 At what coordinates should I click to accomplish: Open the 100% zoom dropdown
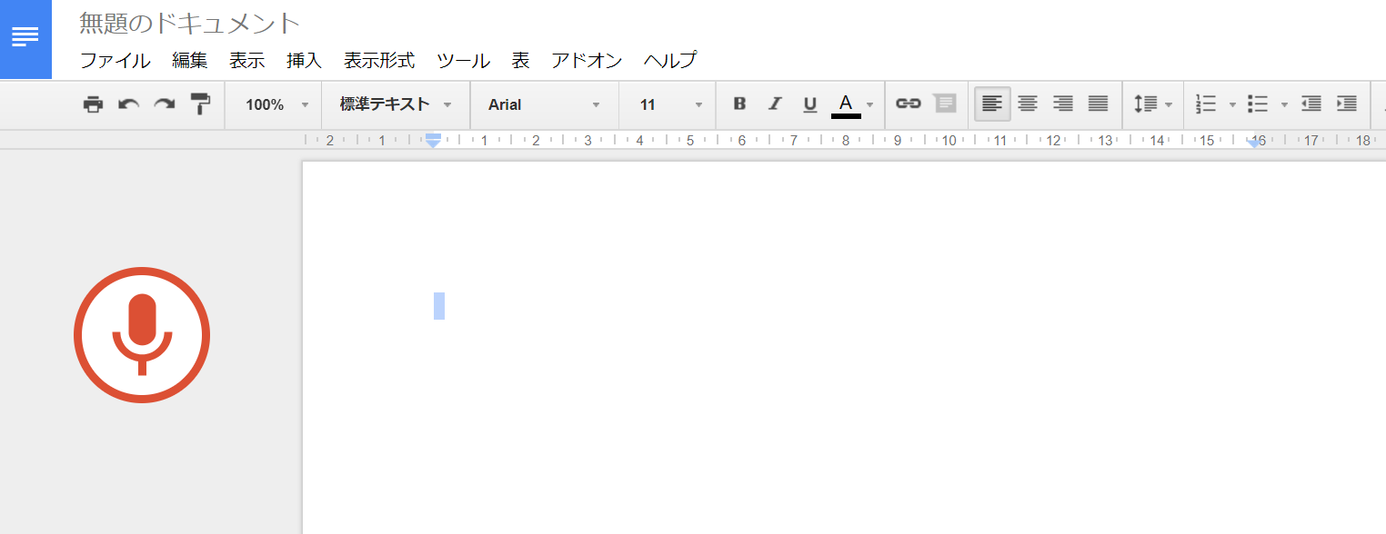click(276, 104)
